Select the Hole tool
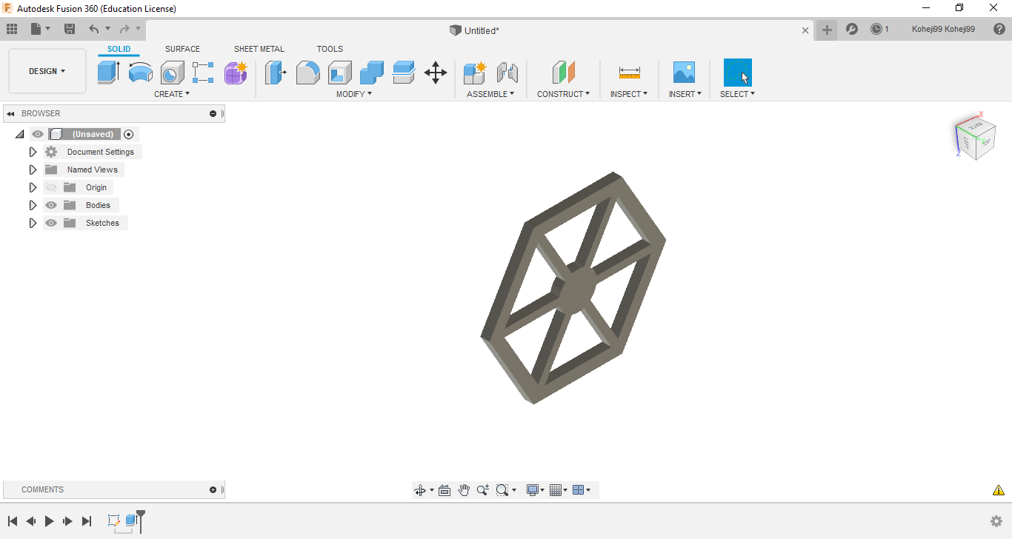This screenshot has height=539, width=1012. pos(172,73)
